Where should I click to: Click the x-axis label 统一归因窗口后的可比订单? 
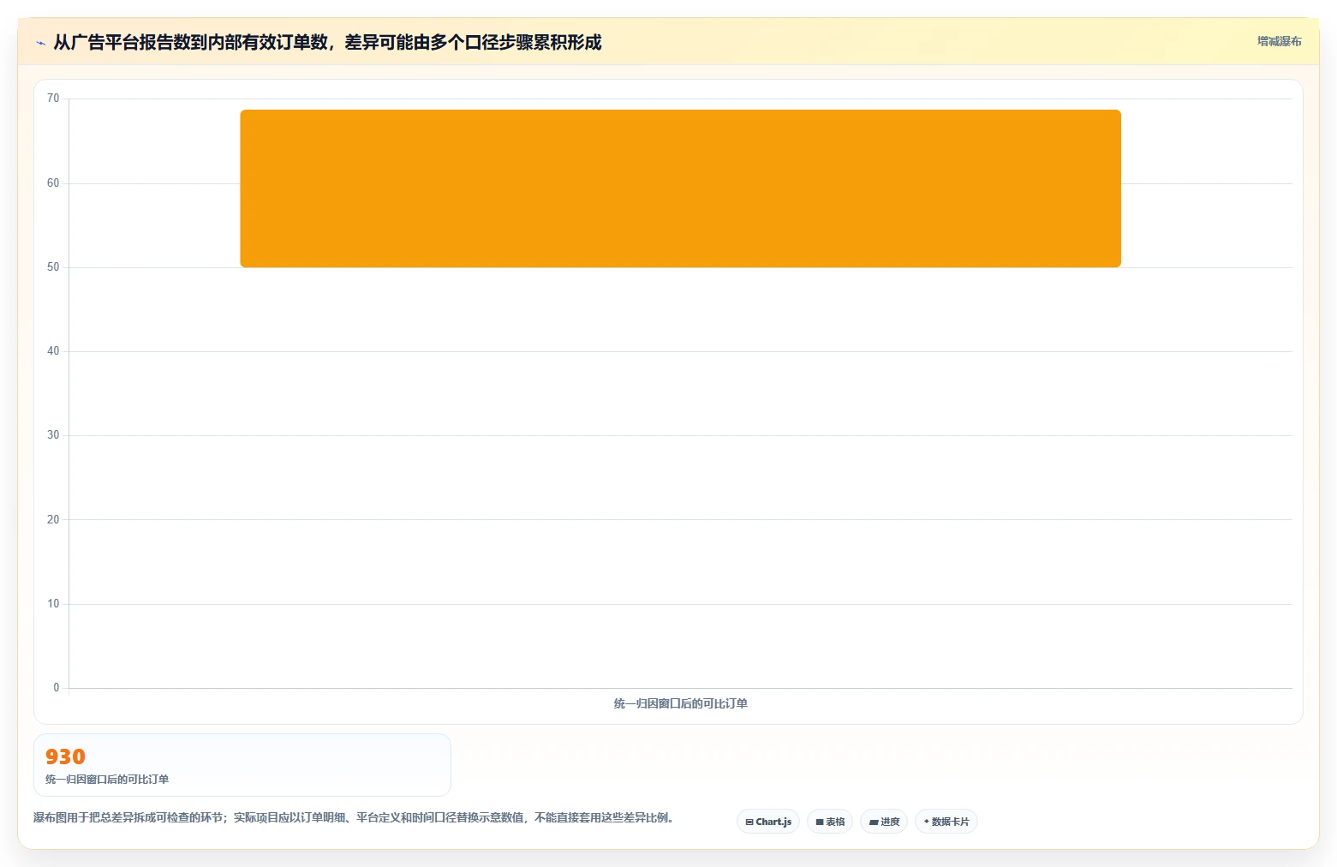(x=681, y=703)
